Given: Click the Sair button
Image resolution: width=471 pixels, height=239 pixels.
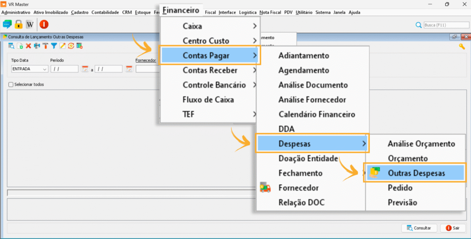Looking at the screenshot, I should coord(453,228).
